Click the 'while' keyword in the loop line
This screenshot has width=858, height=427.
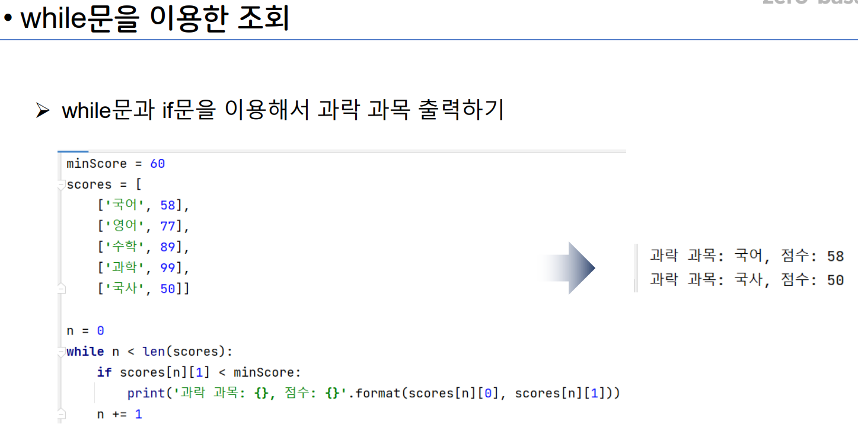click(85, 352)
